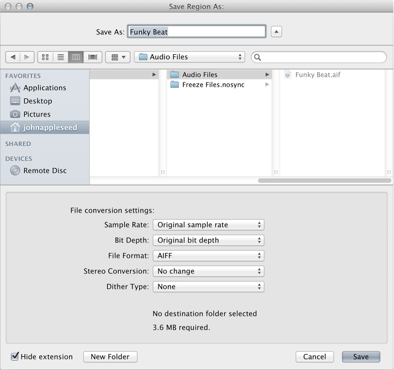Click the horizontal scrollbar of the browser

point(324,181)
